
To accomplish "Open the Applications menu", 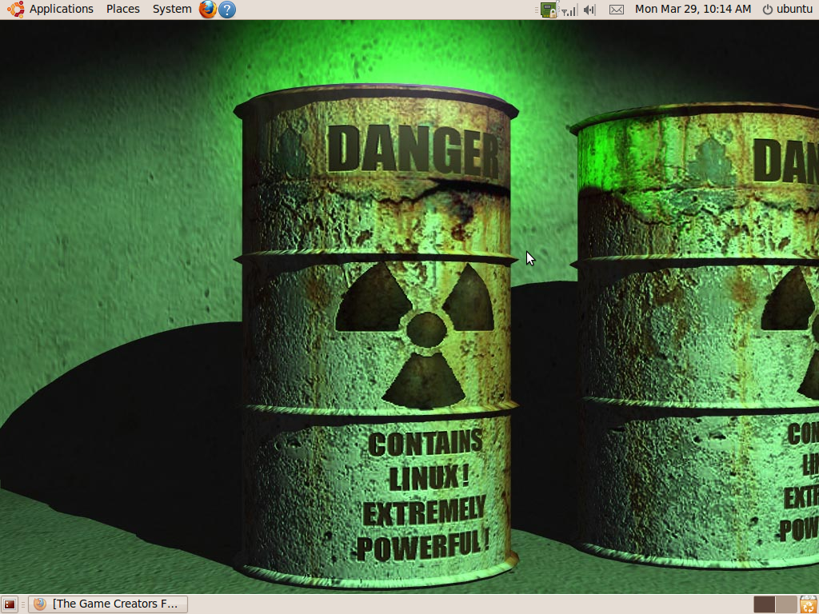I will point(50,9).
